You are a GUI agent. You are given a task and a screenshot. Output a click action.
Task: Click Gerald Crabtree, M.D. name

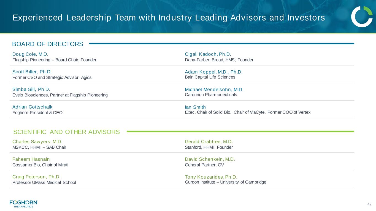209,142
